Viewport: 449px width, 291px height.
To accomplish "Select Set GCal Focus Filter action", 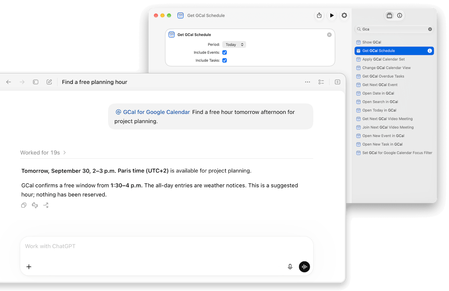I will [394, 153].
